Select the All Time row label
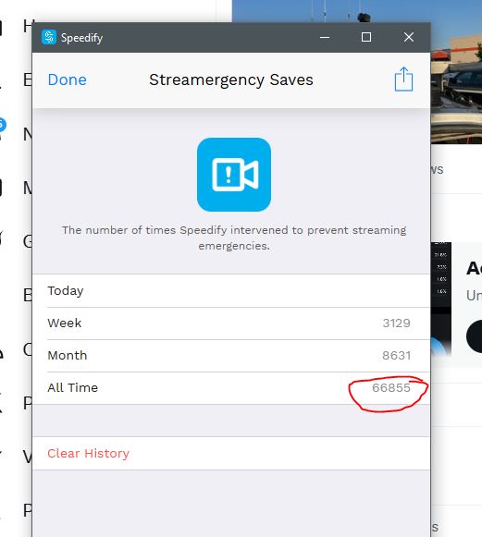Viewport: 482px width, 537px height. coord(73,387)
